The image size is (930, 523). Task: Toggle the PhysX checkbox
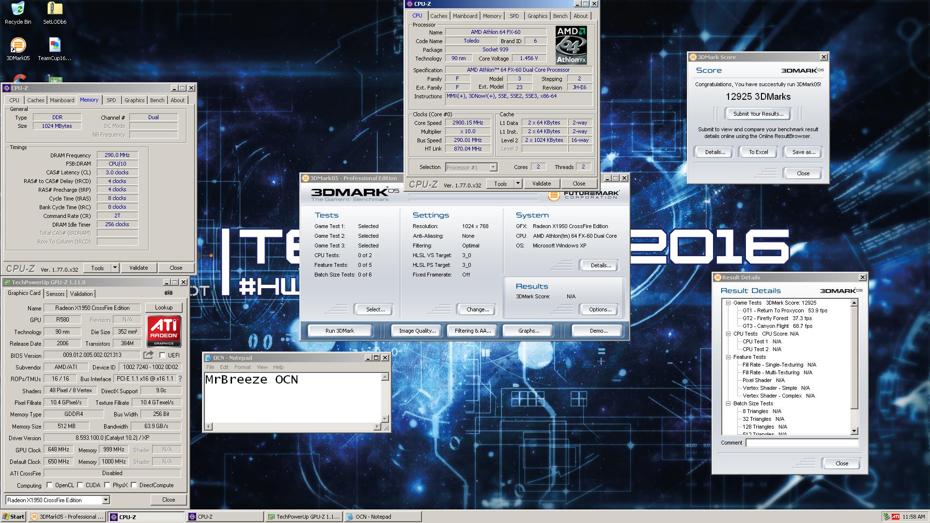tap(107, 485)
